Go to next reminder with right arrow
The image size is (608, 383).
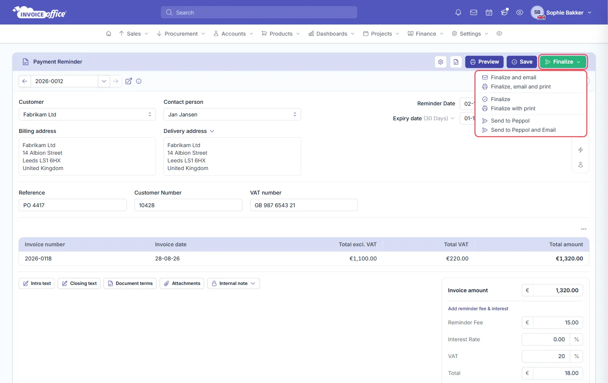tap(116, 81)
